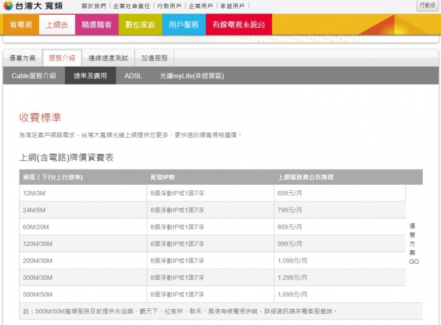Open the 家庭用戶 link
The height and width of the screenshot is (325, 441).
coord(233,6)
